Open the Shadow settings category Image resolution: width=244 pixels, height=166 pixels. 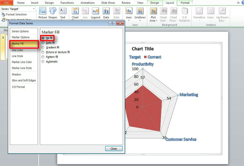pyautogui.click(x=16, y=74)
